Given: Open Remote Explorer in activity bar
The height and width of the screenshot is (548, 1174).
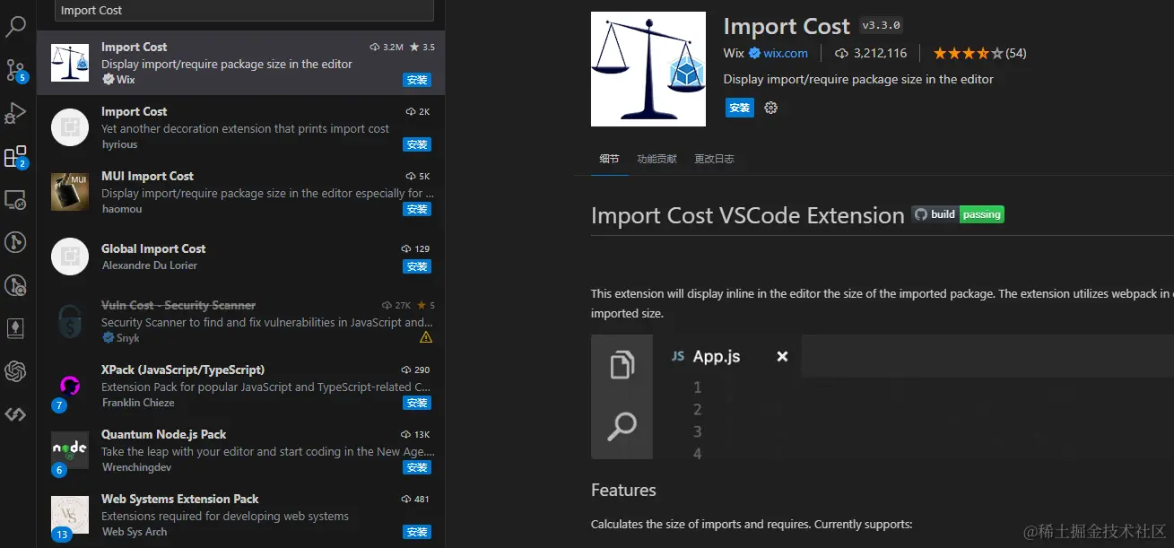Looking at the screenshot, I should [16, 199].
